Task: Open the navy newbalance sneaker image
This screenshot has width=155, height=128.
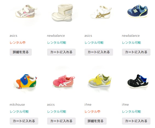Action: point(137,11)
